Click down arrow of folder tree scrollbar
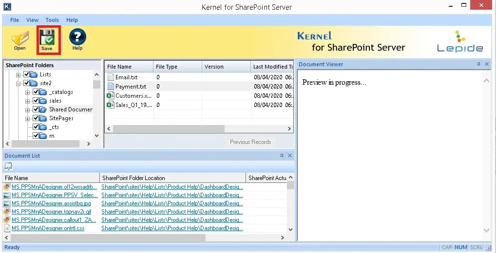 (x=97, y=136)
